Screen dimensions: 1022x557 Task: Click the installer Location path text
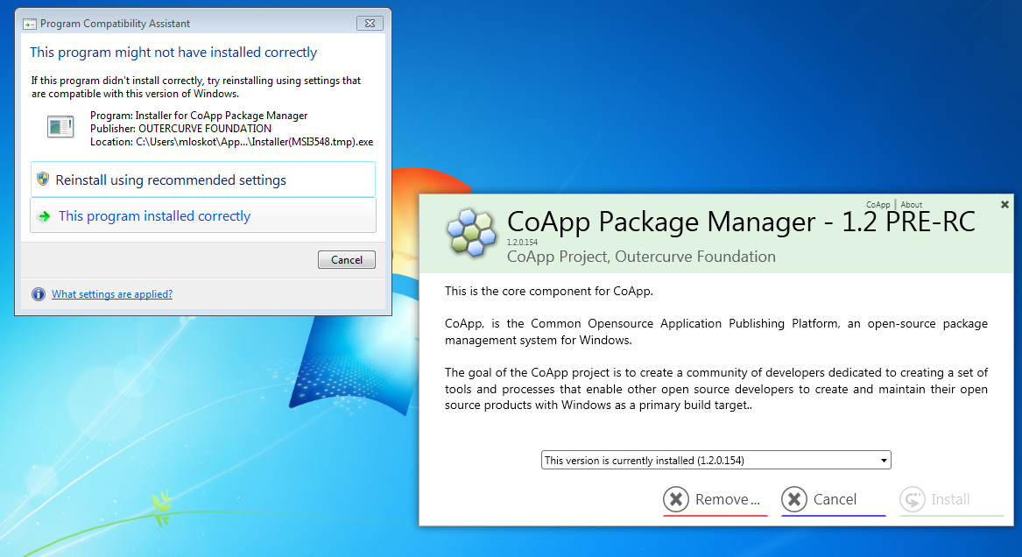tap(231, 142)
